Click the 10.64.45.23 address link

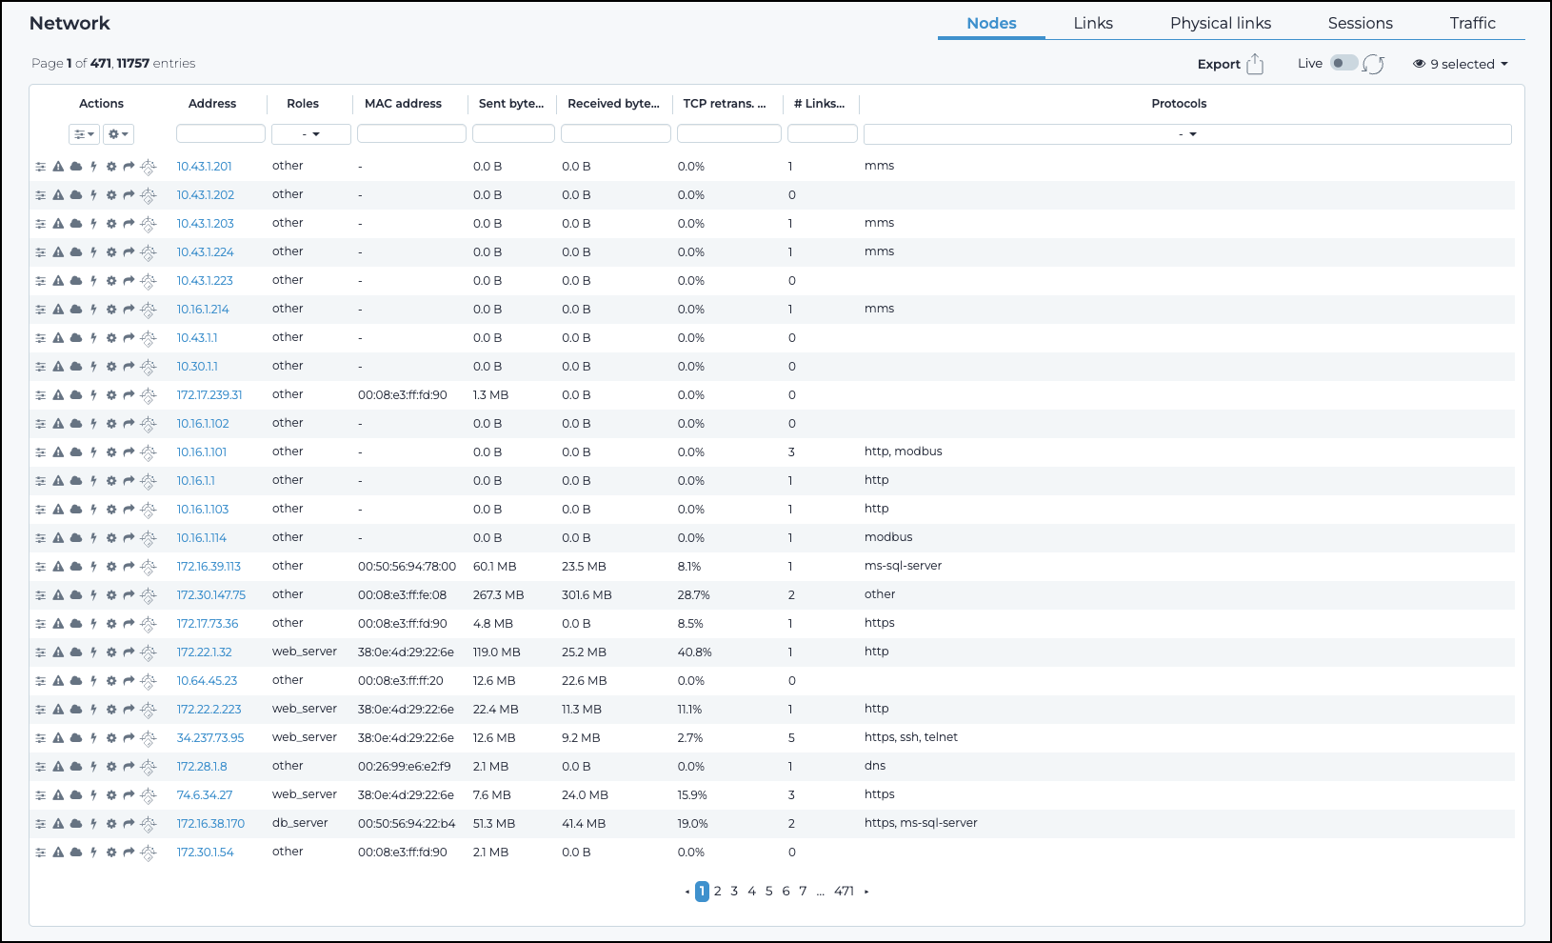tap(207, 681)
